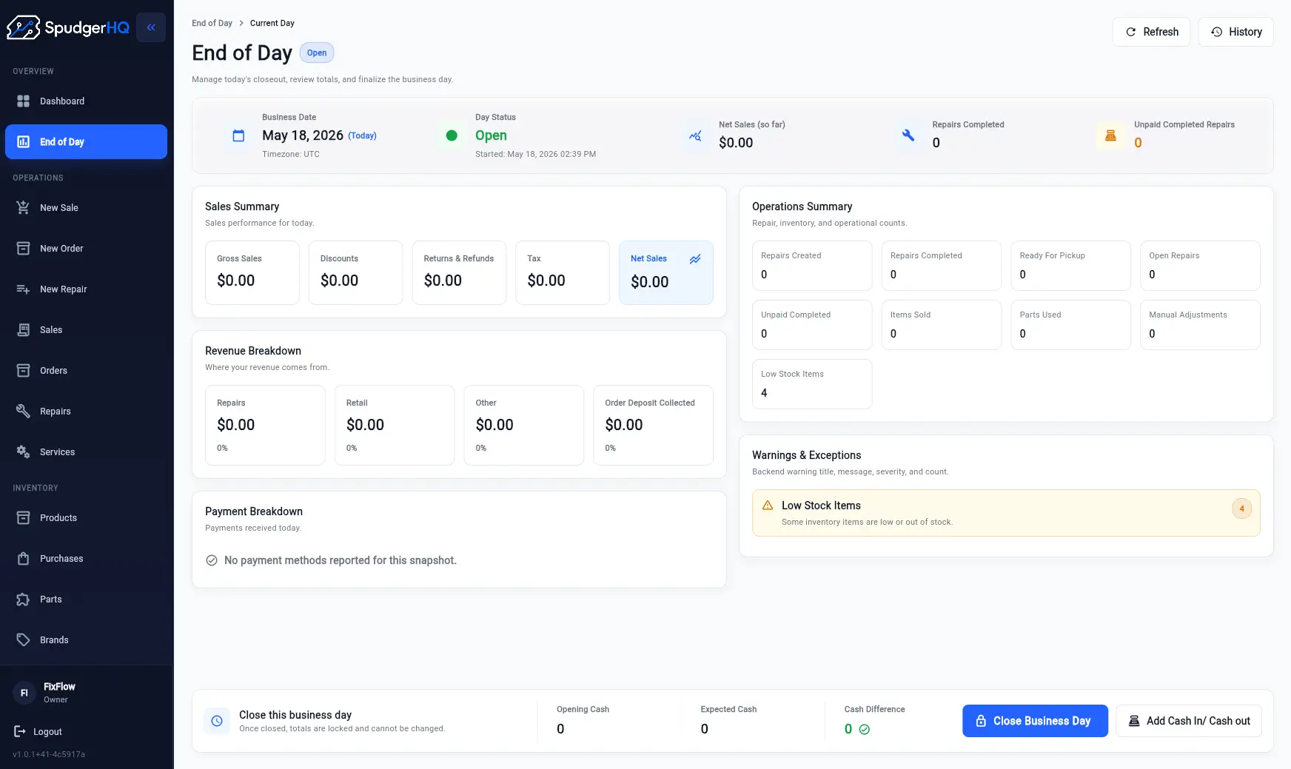Open the New Repair sidebar item
Image resolution: width=1291 pixels, height=769 pixels.
86,289
